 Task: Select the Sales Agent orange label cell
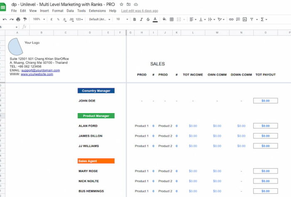(x=96, y=161)
